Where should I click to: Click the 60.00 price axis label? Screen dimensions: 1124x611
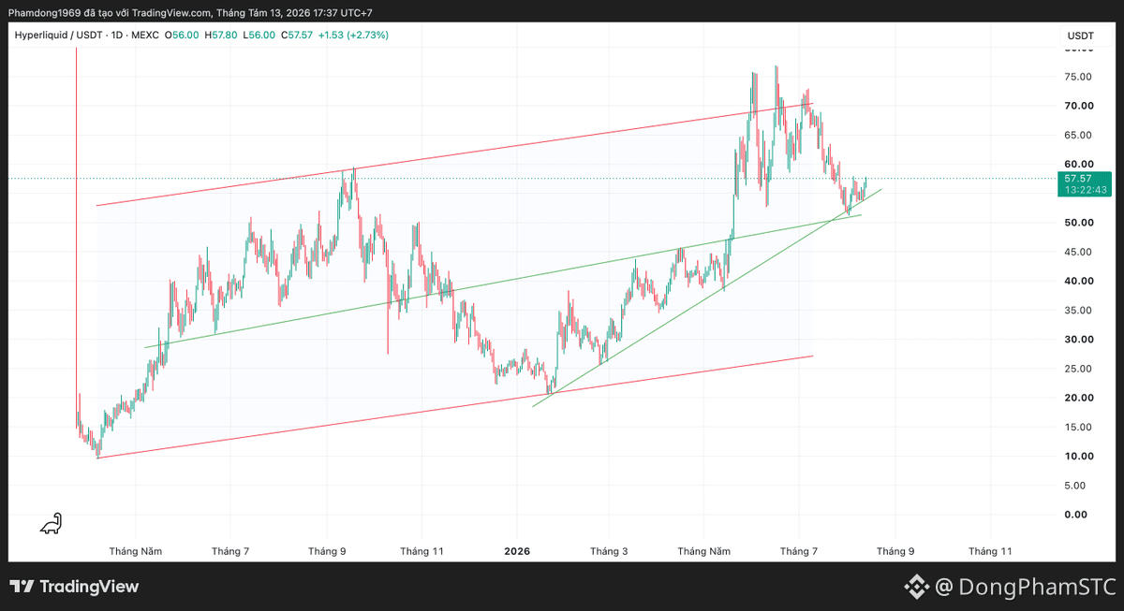click(x=1080, y=164)
